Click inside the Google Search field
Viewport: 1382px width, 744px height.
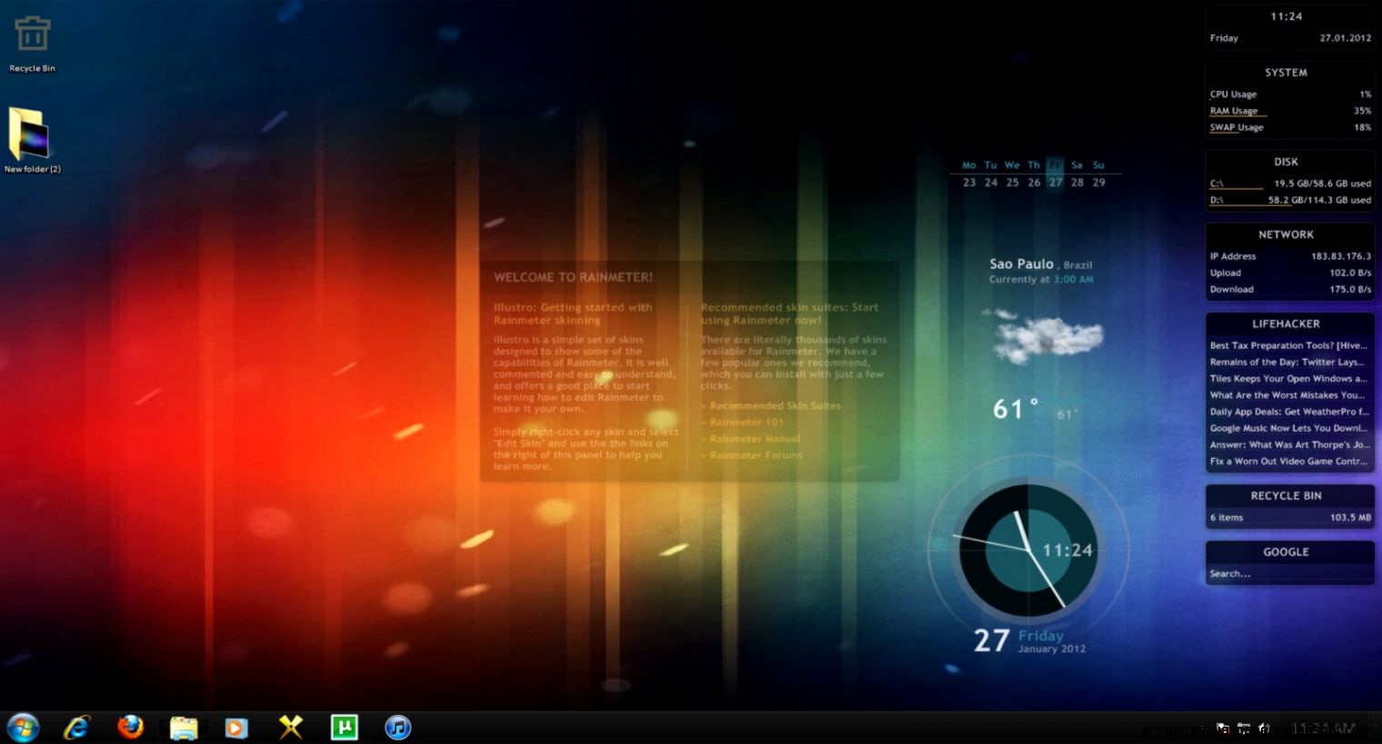pos(1287,573)
